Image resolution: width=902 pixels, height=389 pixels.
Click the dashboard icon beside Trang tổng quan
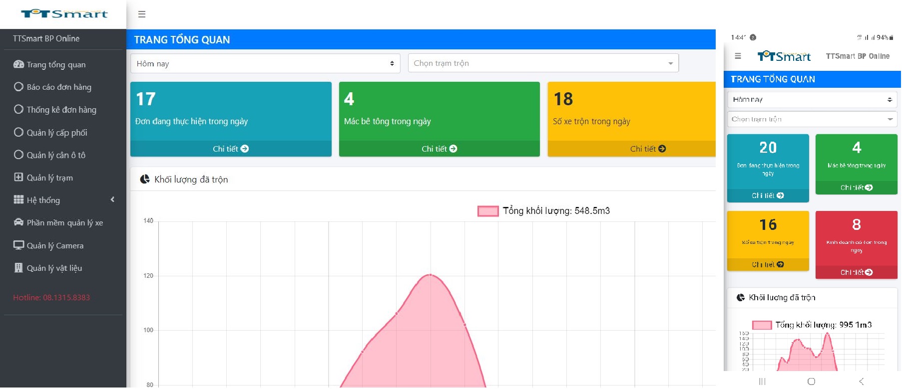point(18,64)
